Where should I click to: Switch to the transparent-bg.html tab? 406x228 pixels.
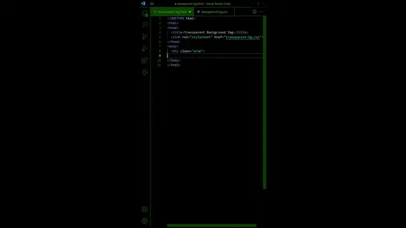click(x=172, y=12)
